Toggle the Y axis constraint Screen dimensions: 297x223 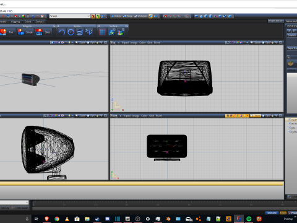point(98,16)
